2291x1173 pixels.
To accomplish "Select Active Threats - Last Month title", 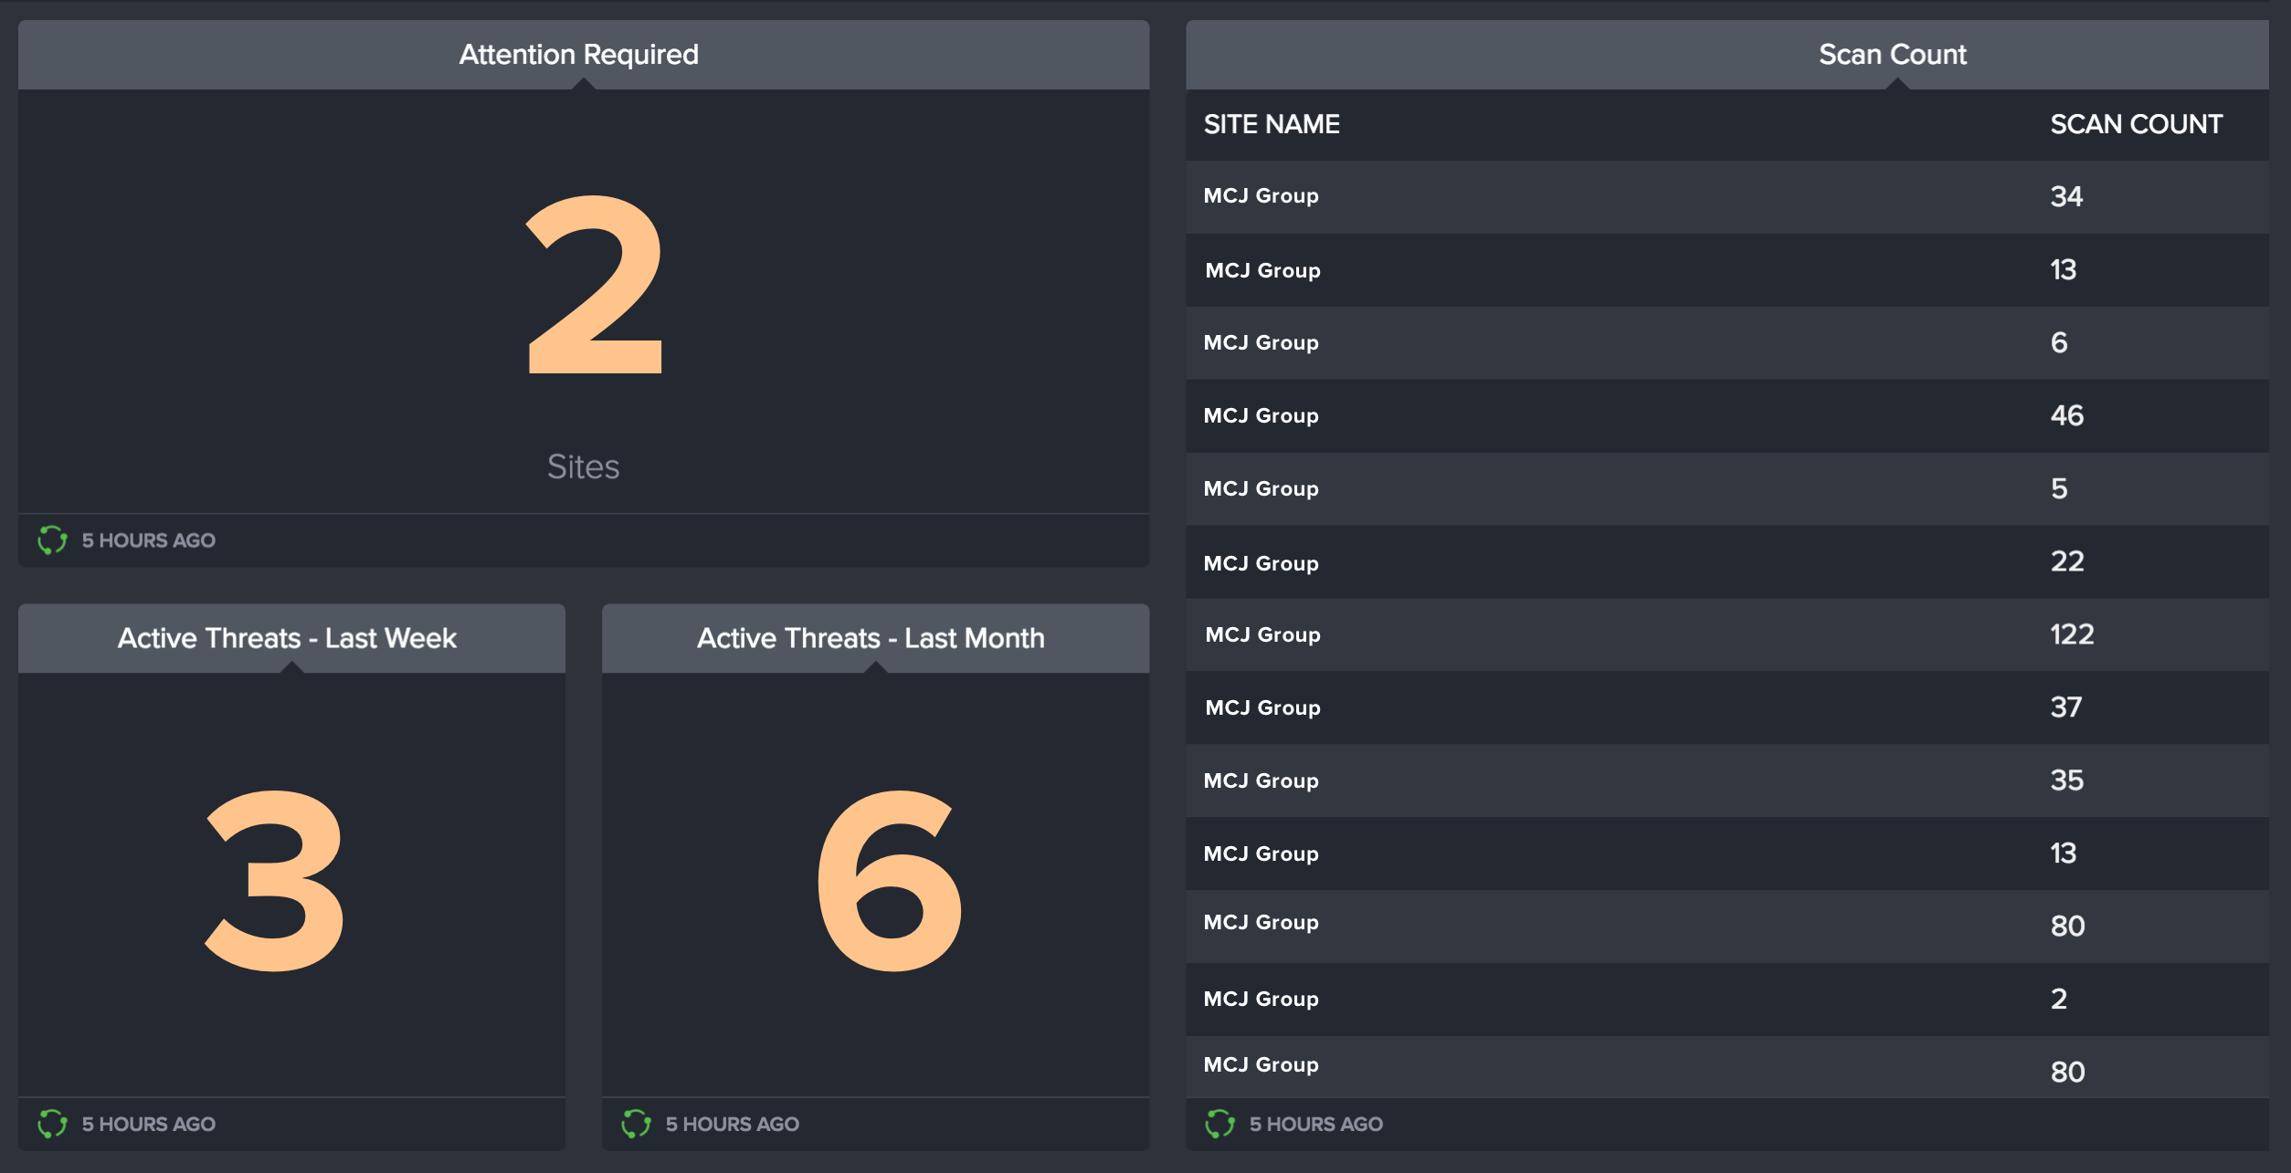I will click(x=871, y=637).
